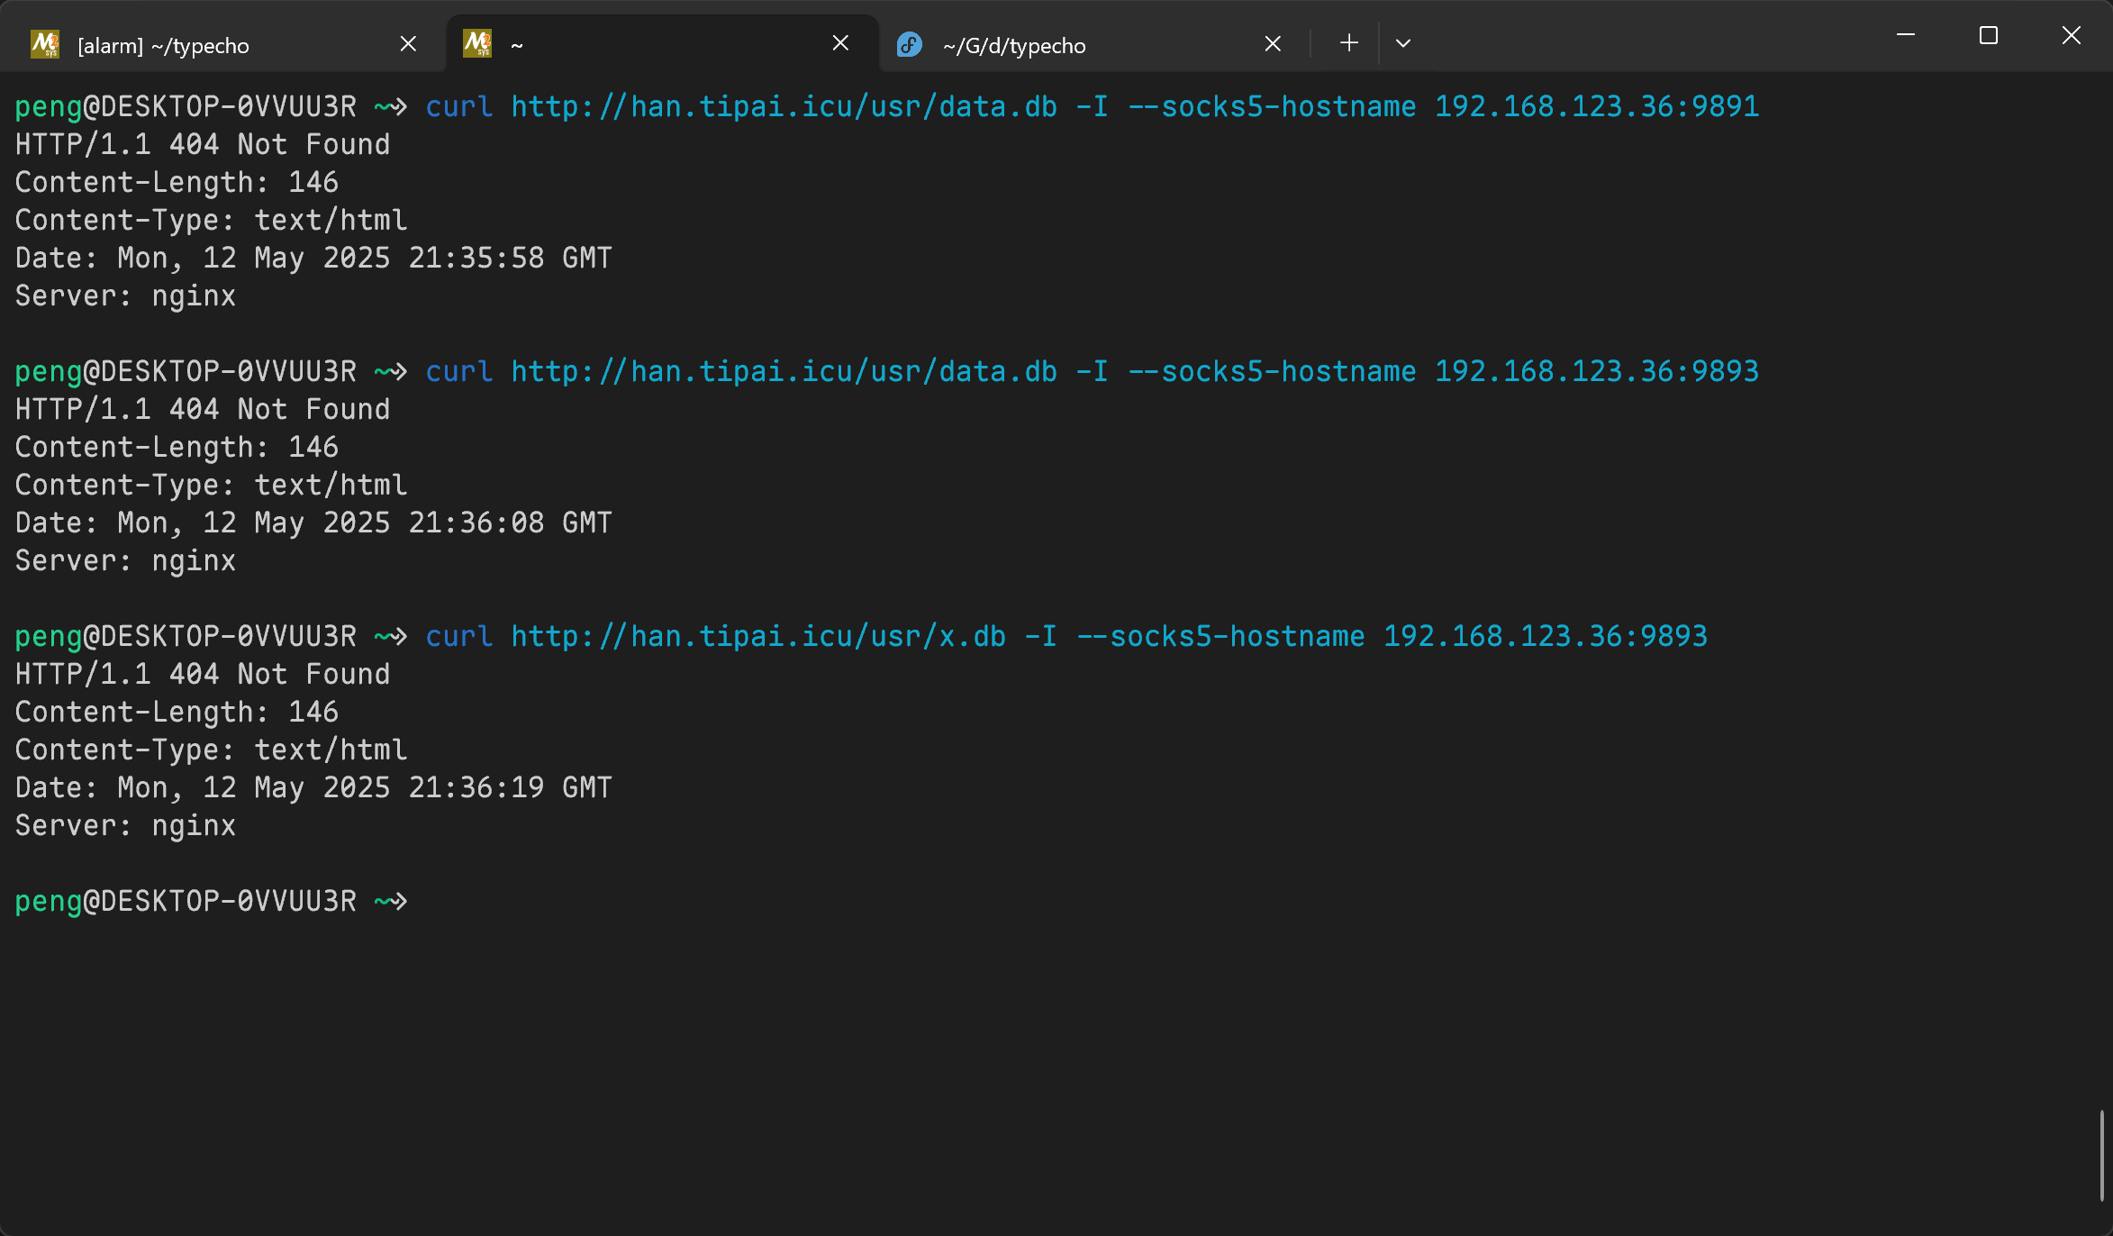Click the terminal scrollbar thumb
The image size is (2113, 1236).
[2101, 1155]
